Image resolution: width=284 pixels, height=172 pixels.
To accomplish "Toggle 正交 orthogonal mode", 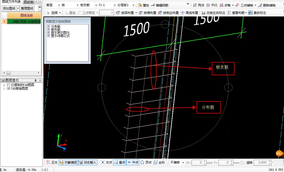I will pos(52,162).
